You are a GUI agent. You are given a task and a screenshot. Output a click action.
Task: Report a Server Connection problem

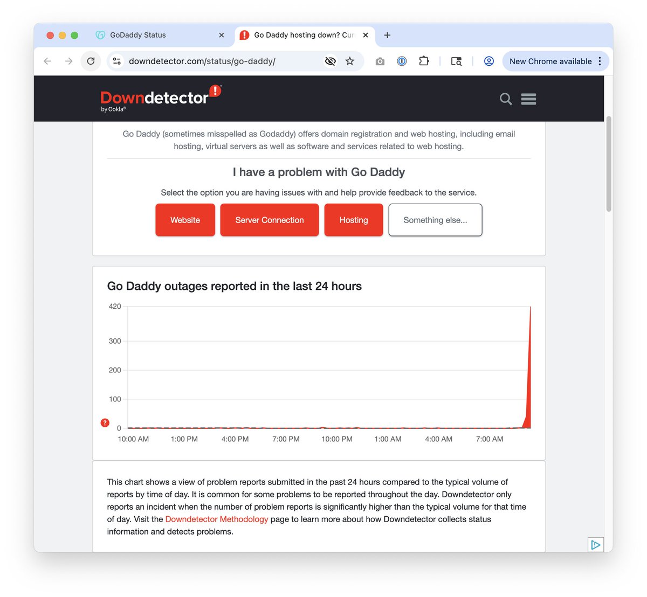270,220
